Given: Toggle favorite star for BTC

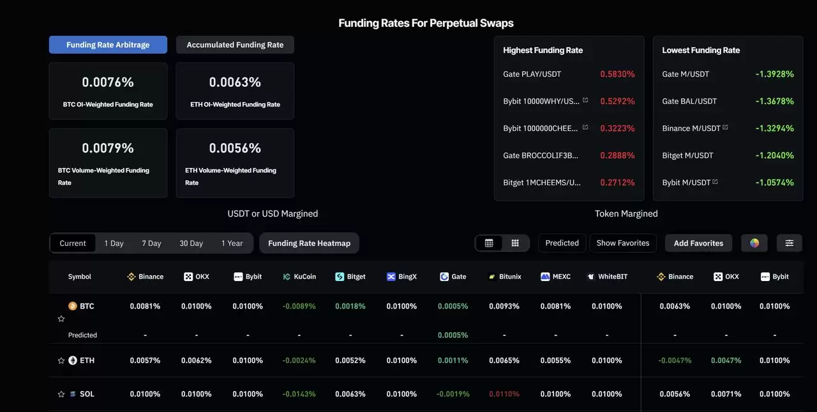Looking at the screenshot, I should click(61, 319).
